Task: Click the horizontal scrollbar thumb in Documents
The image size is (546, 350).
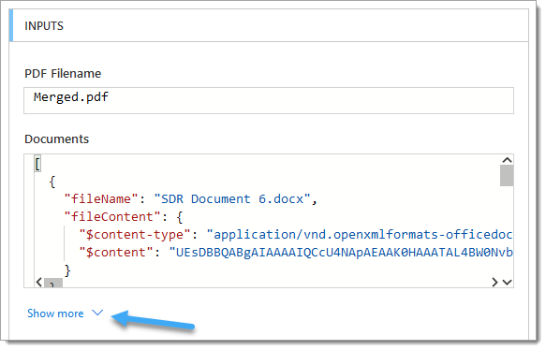Action: [53, 283]
